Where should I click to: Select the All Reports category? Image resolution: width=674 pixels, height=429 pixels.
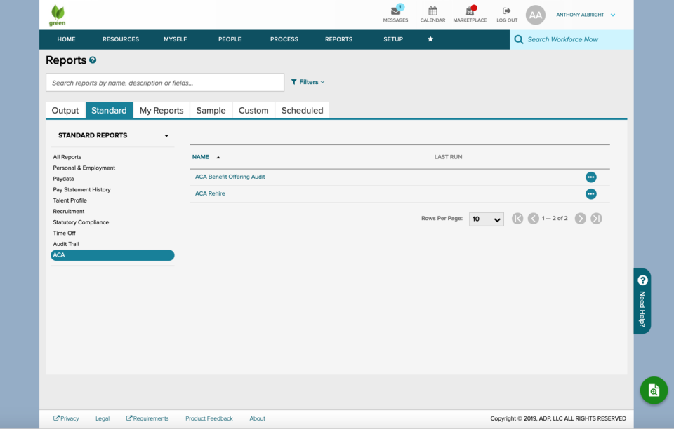click(67, 157)
